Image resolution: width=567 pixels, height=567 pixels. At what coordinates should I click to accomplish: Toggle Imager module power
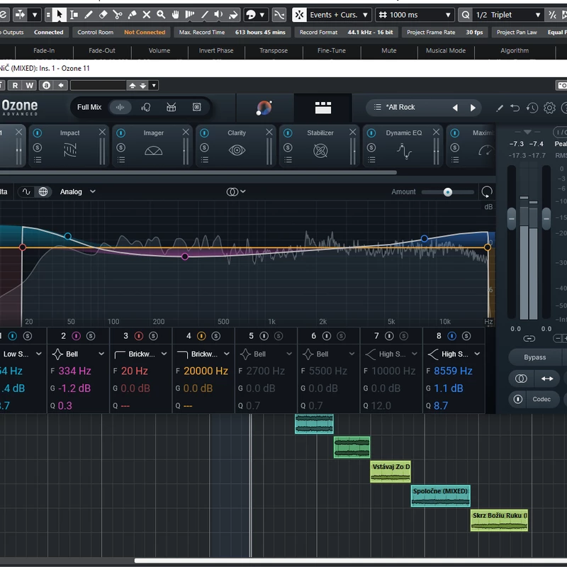pyautogui.click(x=120, y=133)
